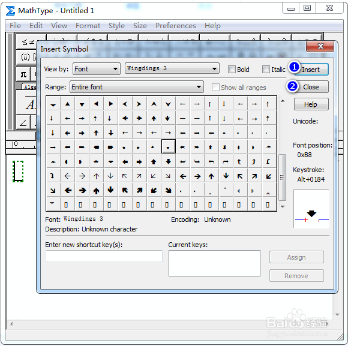Open the fence templates palette with parentheses

coord(26,57)
